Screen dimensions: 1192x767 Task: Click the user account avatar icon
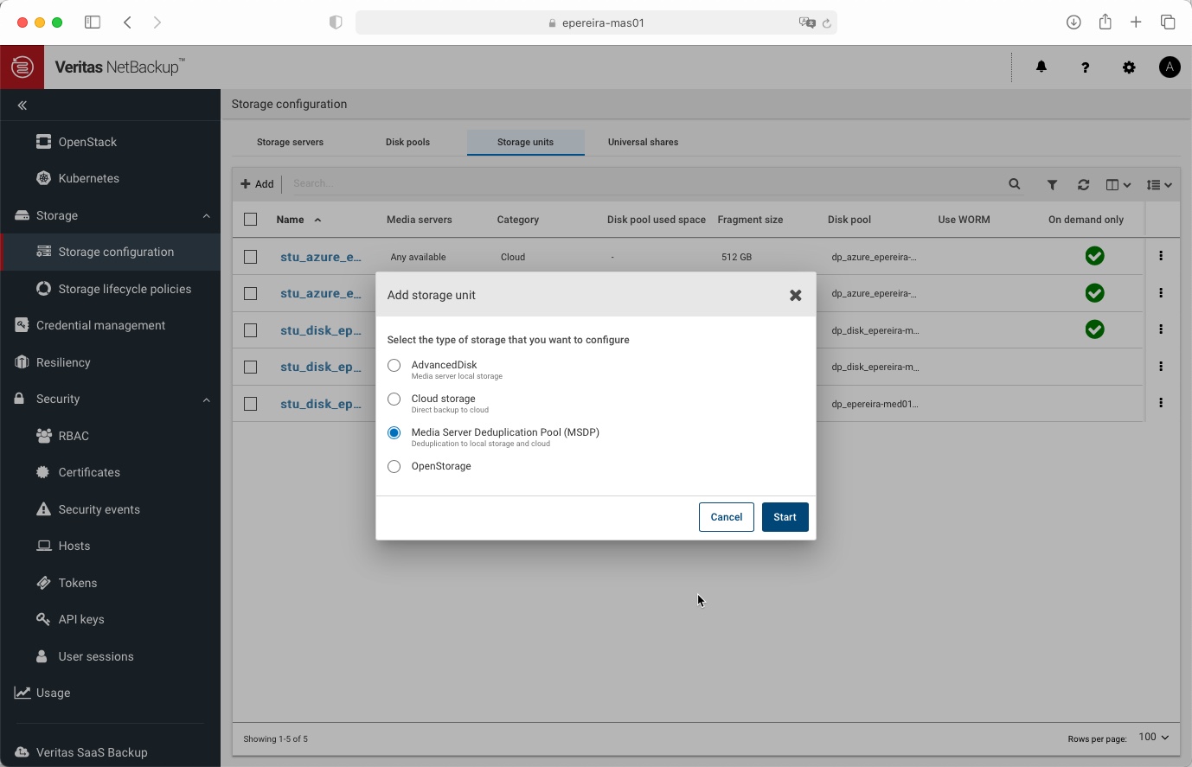[1170, 67]
